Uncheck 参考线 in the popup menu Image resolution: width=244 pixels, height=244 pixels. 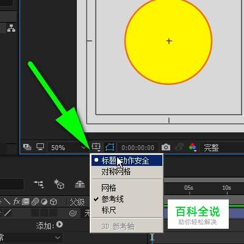coord(126,199)
